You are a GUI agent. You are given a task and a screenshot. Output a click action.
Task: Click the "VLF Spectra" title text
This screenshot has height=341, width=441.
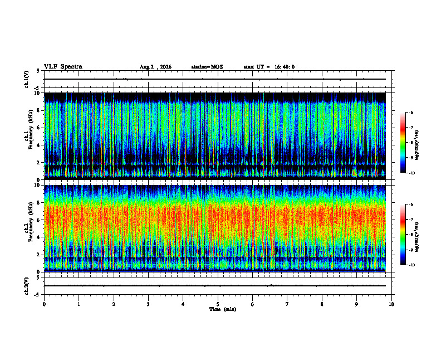(63, 67)
